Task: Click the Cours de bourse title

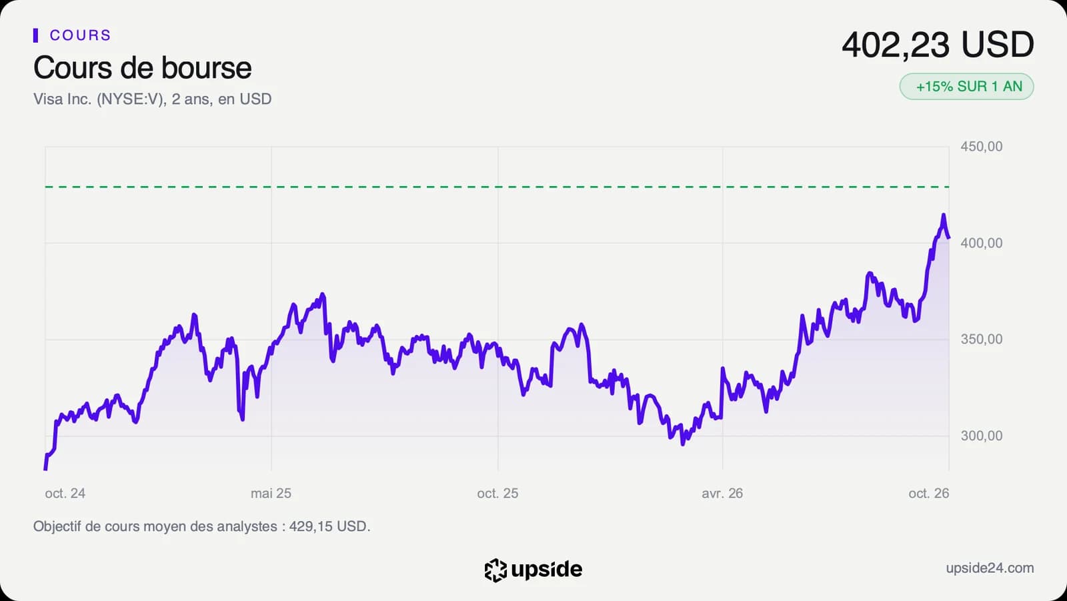Action: tap(142, 68)
